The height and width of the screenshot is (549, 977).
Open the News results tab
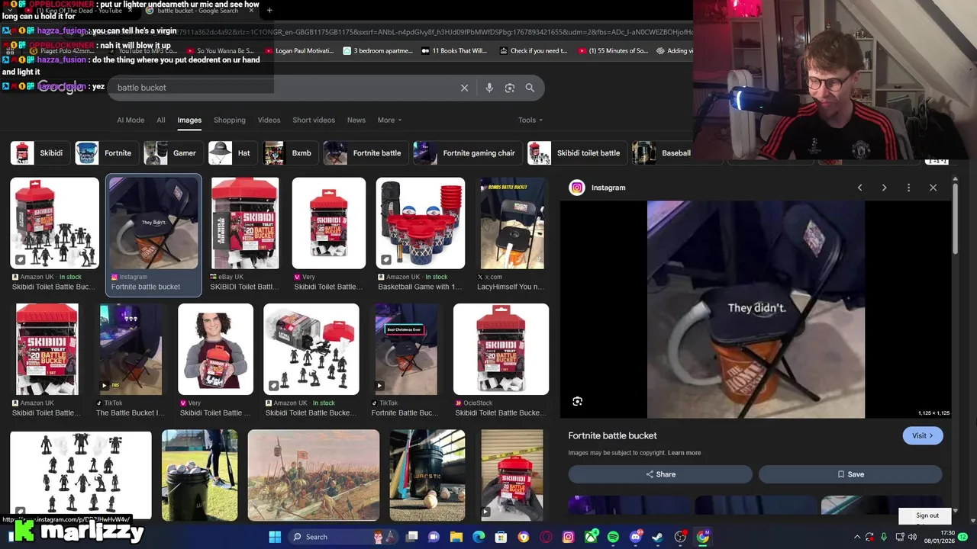tap(356, 120)
